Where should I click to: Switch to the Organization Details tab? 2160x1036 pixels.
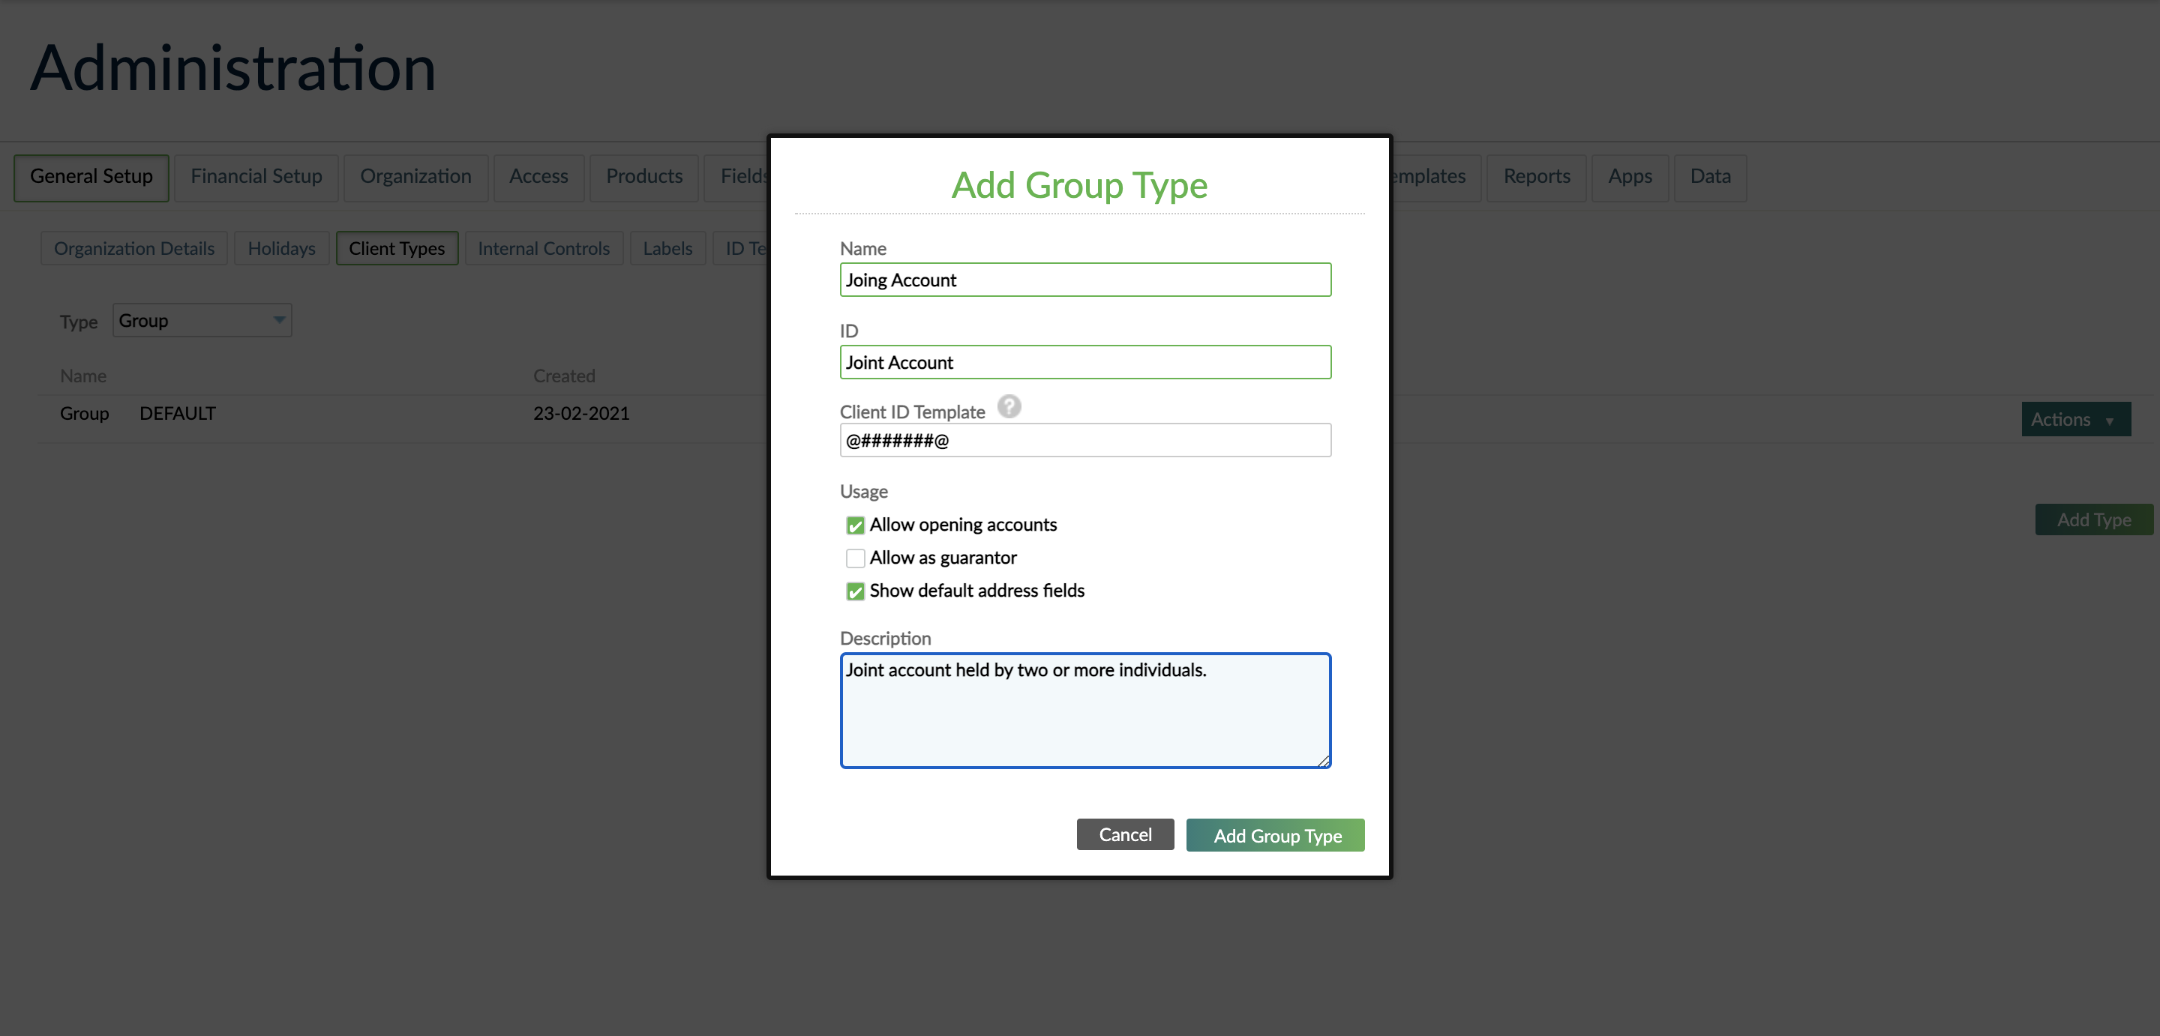(133, 248)
